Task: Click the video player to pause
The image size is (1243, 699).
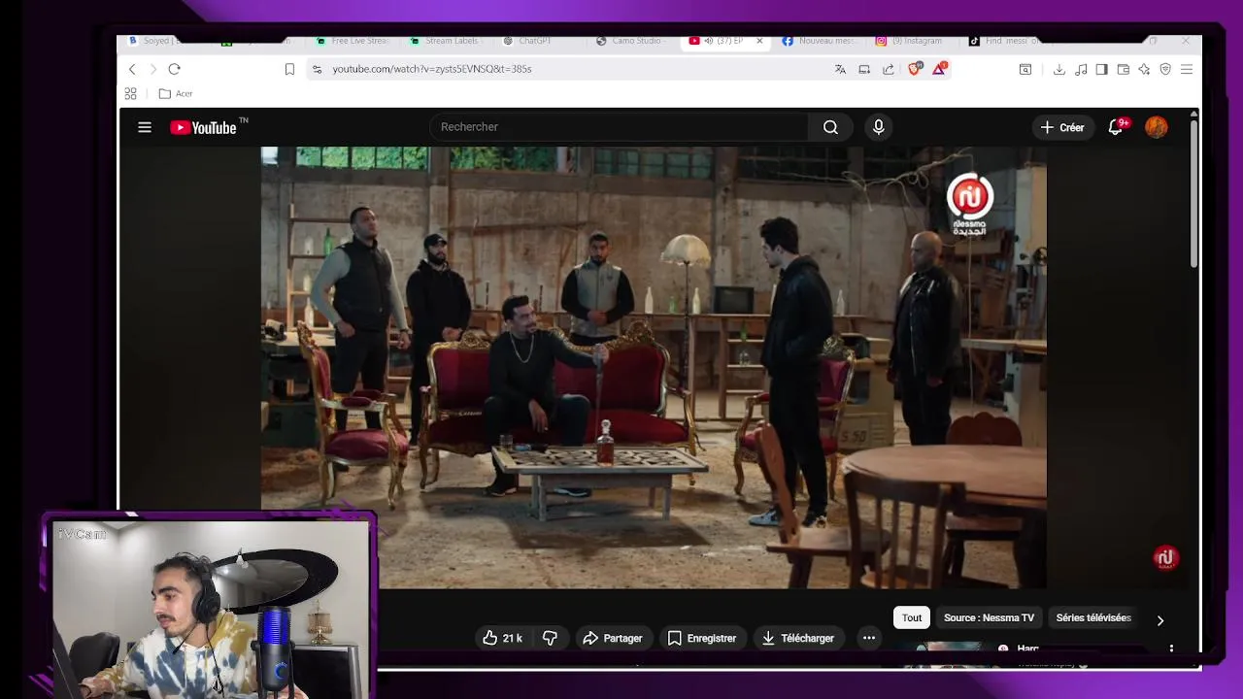Action: pos(654,367)
